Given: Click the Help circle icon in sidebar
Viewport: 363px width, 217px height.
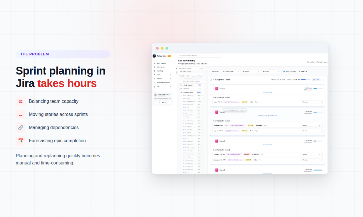Looking at the screenshot, I should tap(155, 87).
